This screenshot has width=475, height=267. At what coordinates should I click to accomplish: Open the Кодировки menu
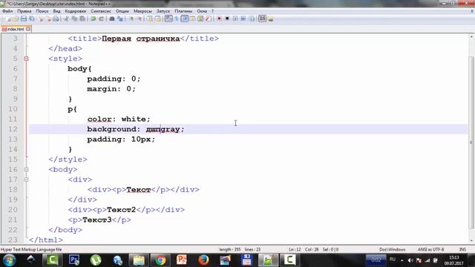76,11
